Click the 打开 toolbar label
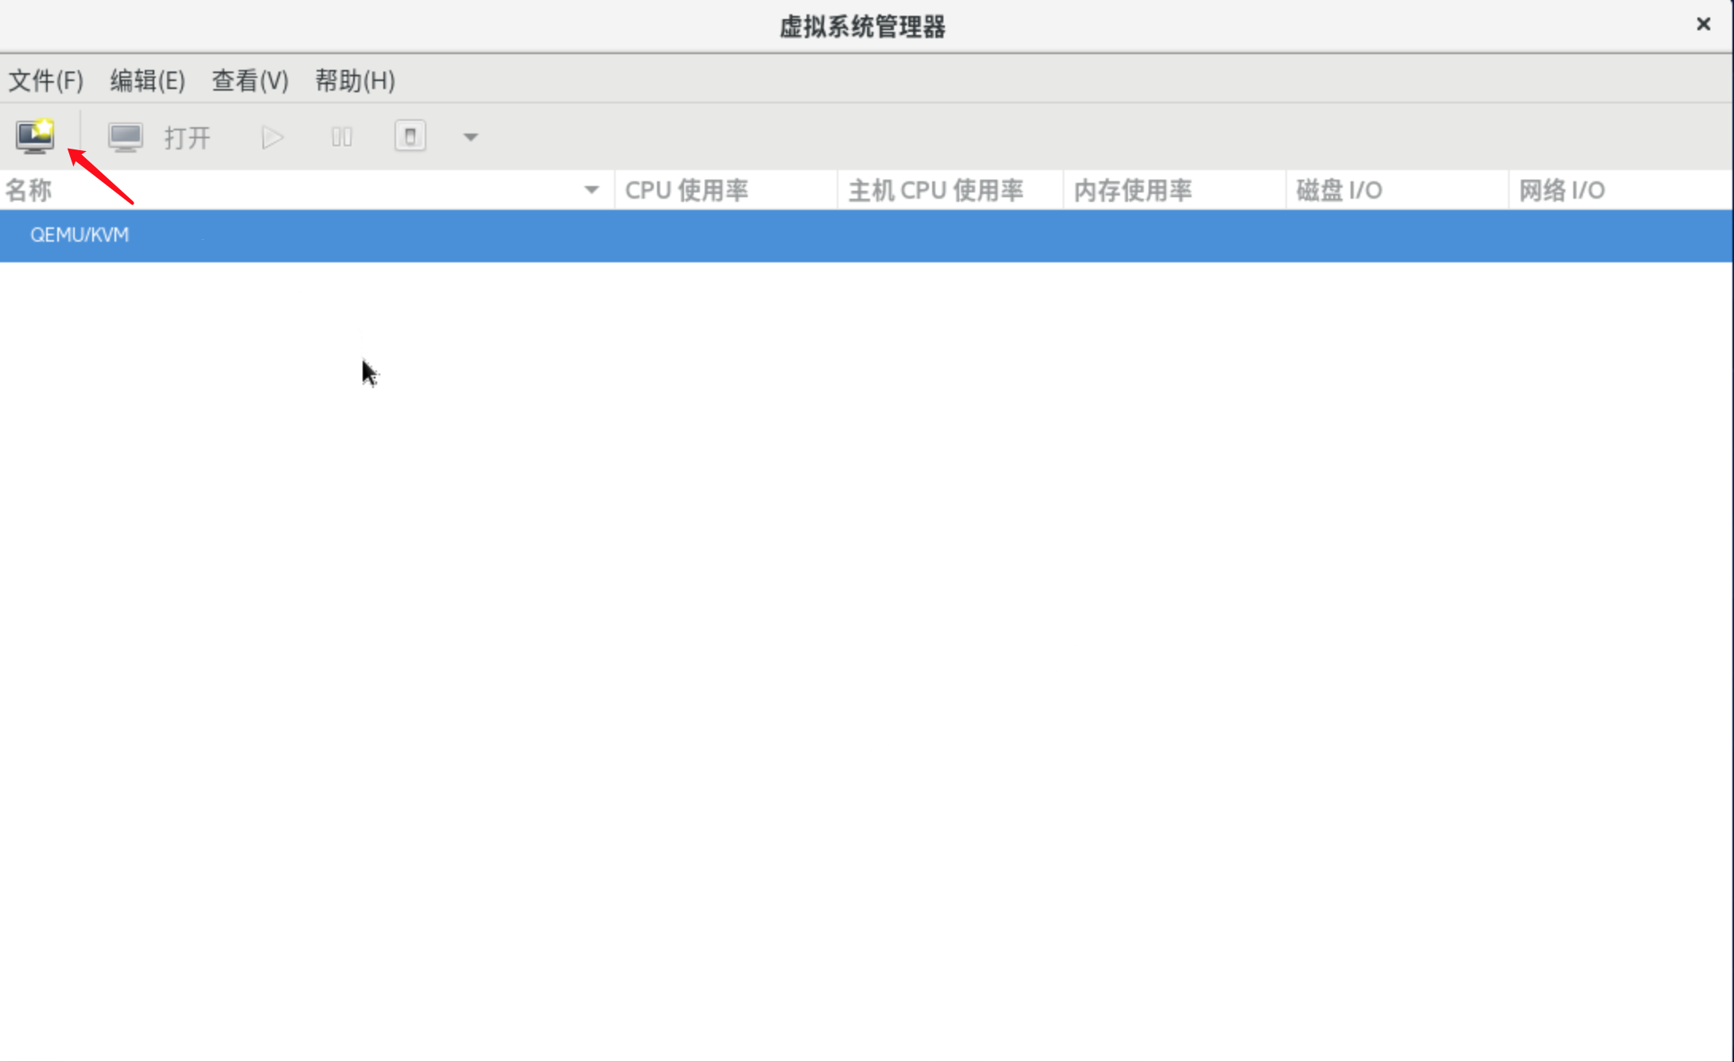This screenshot has height=1062, width=1734. 187,138
